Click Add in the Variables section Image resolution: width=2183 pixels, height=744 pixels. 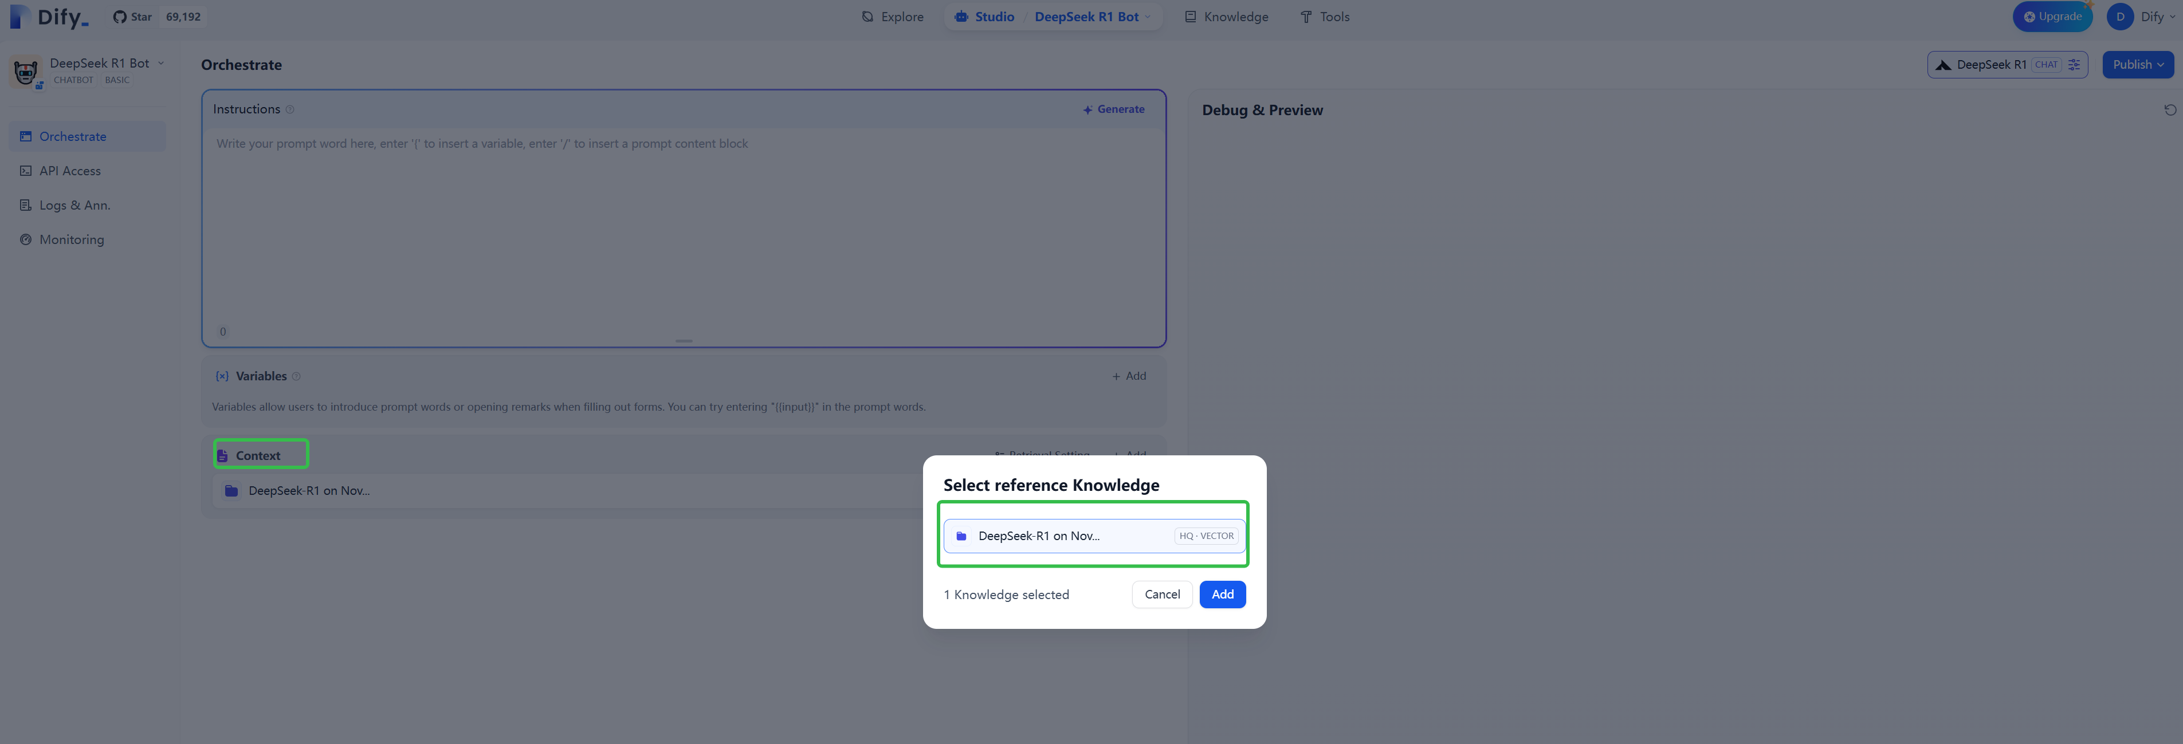pos(1129,376)
